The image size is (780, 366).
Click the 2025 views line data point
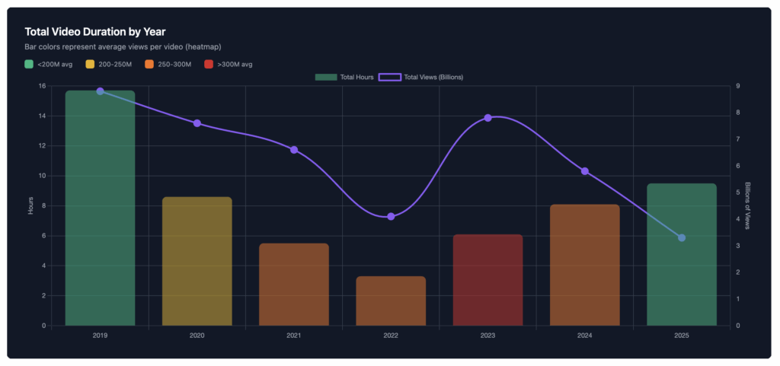tap(682, 238)
